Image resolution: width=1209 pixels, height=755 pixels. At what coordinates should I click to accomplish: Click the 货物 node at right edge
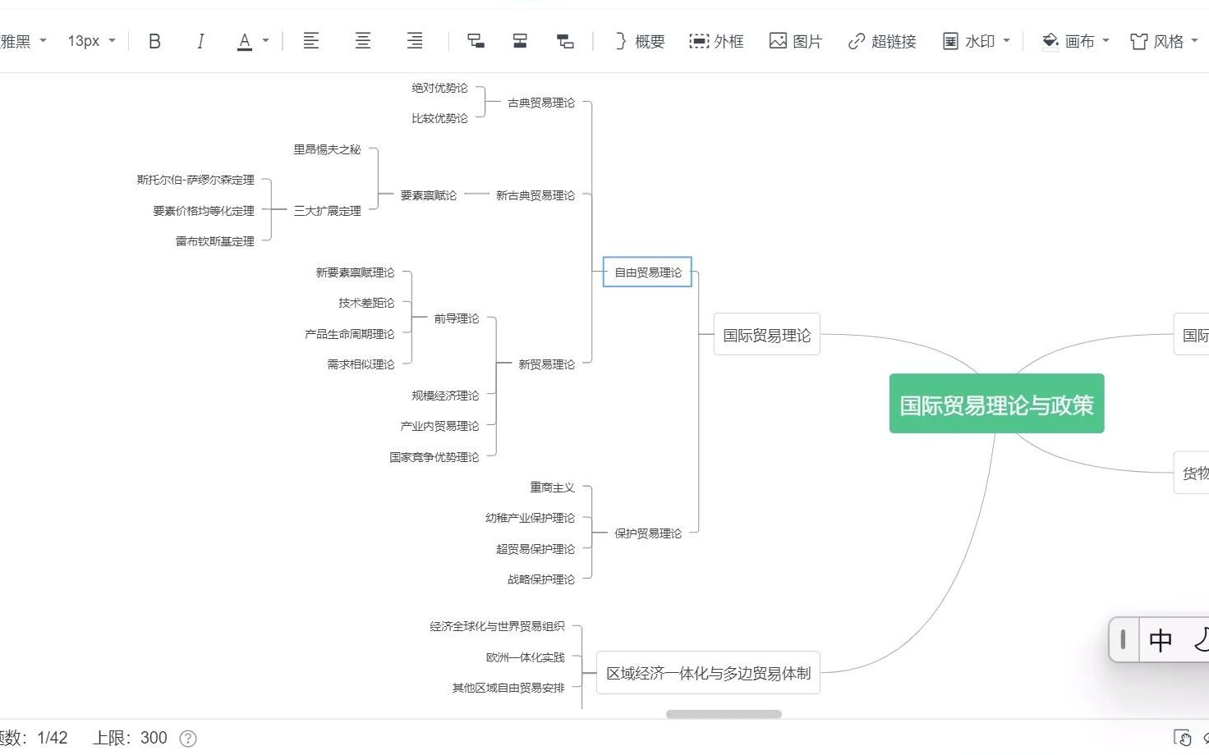pos(1192,473)
